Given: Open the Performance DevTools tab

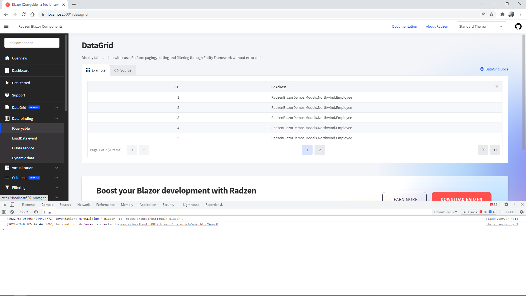Looking at the screenshot, I should coord(105,204).
